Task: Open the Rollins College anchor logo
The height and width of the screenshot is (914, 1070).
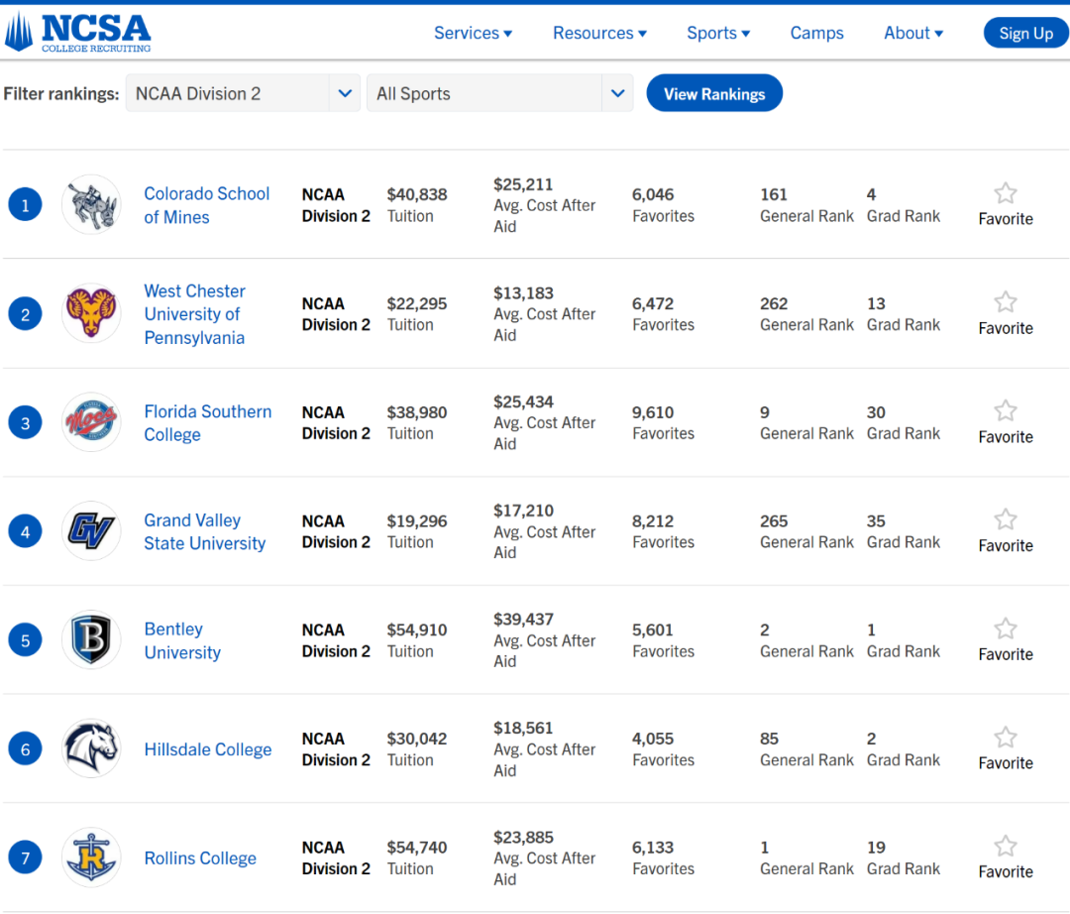Action: (x=91, y=857)
